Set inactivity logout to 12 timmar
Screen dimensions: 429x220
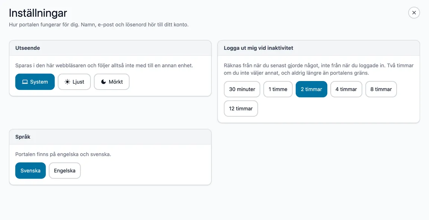click(x=241, y=109)
